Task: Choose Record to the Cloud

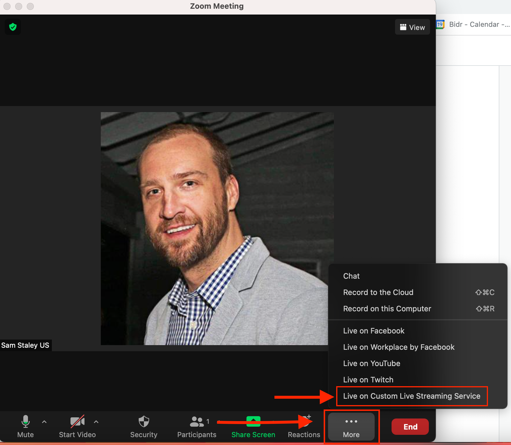Action: [418, 292]
